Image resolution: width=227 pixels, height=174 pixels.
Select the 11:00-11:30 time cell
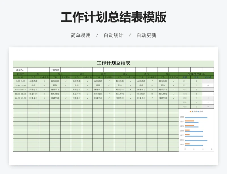click(x=20, y=94)
